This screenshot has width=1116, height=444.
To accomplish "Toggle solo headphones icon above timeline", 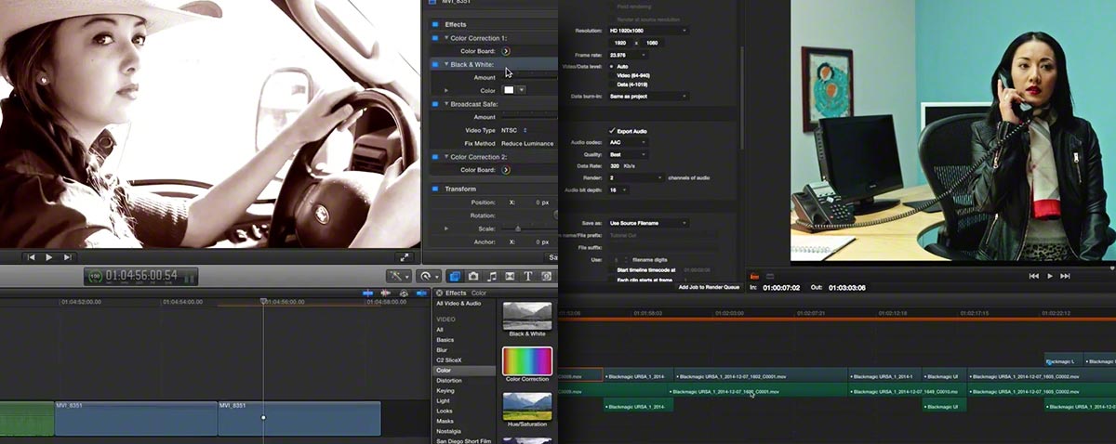I will tap(404, 293).
